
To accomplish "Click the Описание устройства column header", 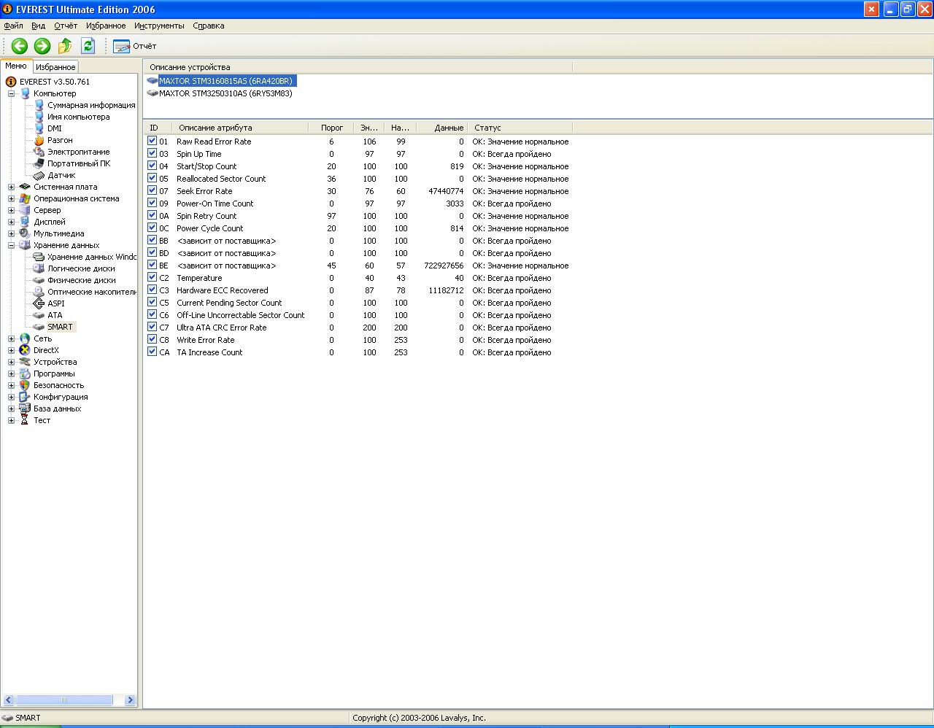I will coord(358,67).
